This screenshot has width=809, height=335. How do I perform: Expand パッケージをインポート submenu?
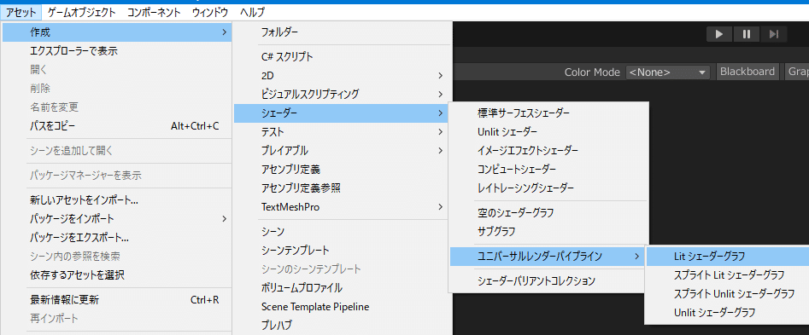(x=118, y=219)
